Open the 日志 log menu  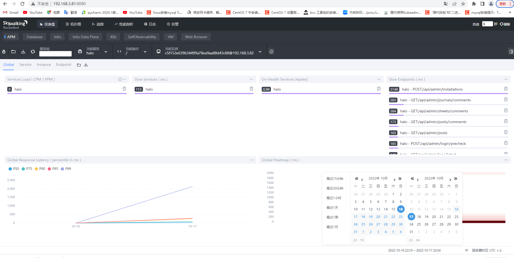pos(150,24)
